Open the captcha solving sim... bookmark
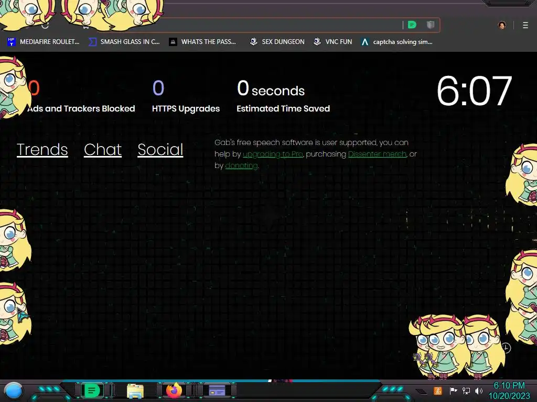The height and width of the screenshot is (402, 537). coord(397,42)
